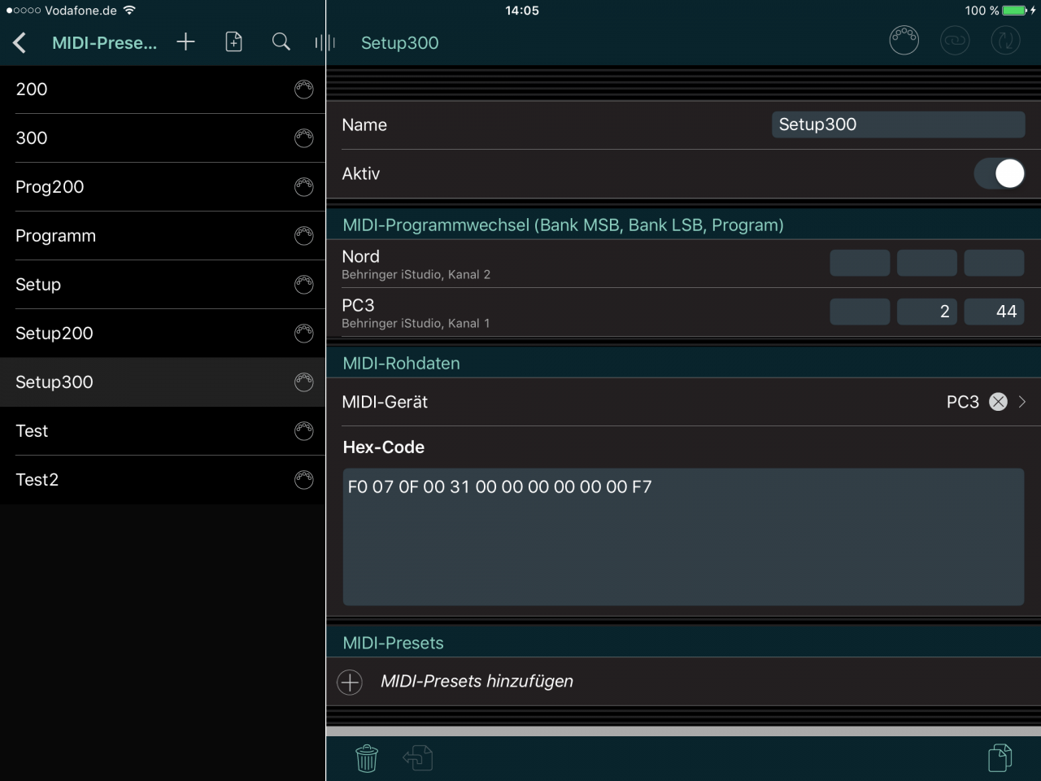Clear the PC3 MIDI device selection
The image size is (1041, 781).
pyautogui.click(x=998, y=402)
